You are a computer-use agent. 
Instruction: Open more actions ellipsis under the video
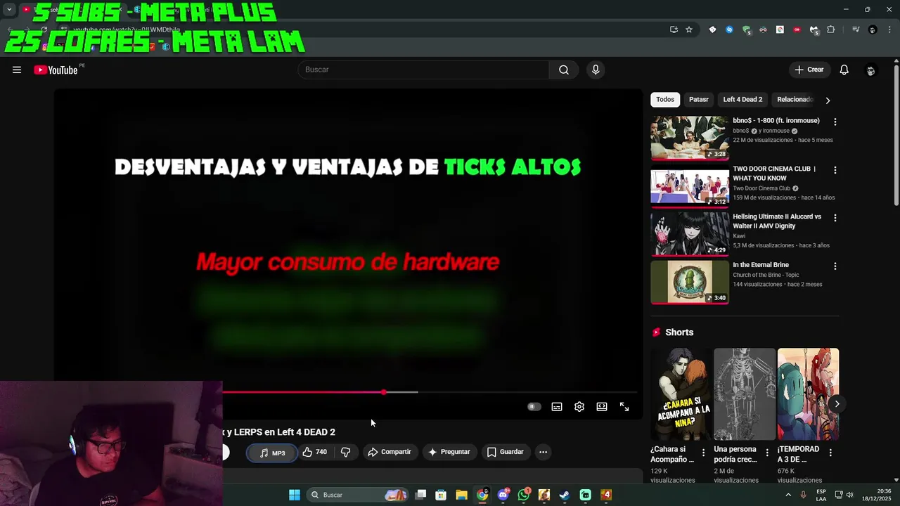click(x=543, y=452)
